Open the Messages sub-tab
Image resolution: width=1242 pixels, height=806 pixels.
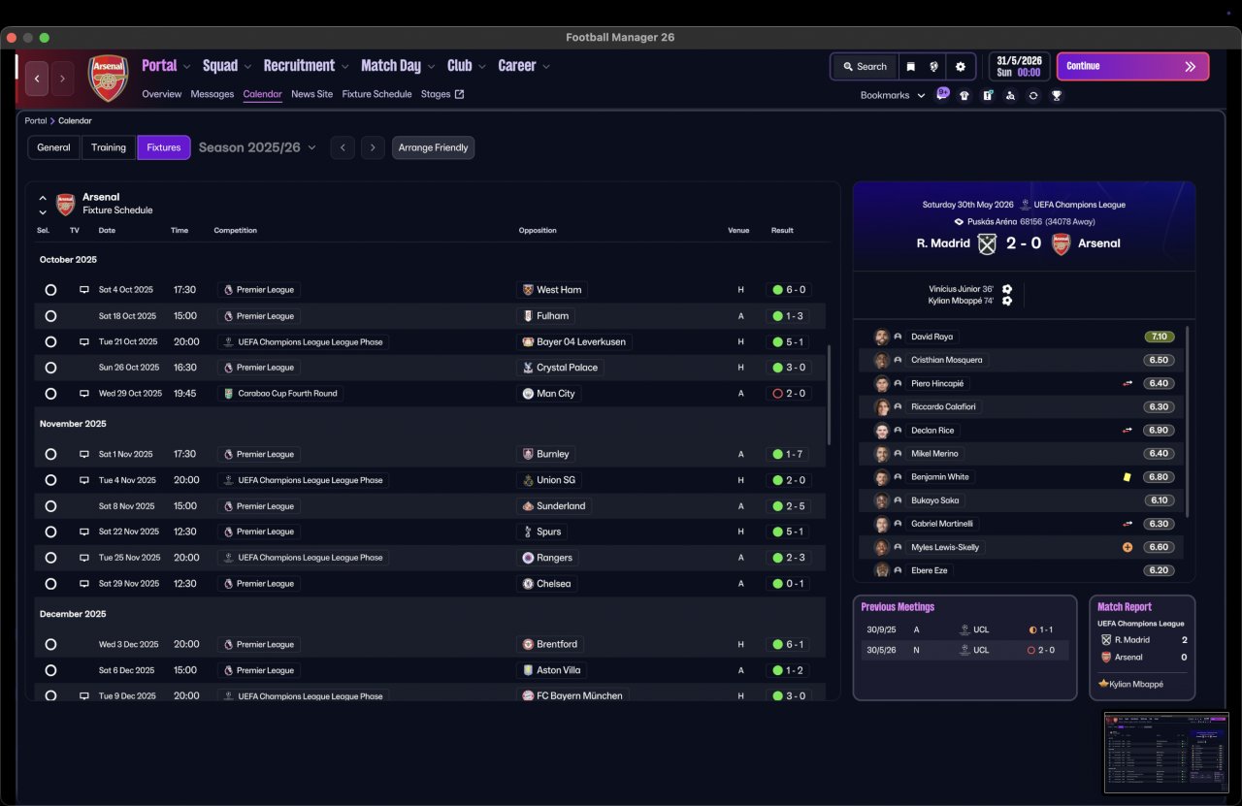212,94
